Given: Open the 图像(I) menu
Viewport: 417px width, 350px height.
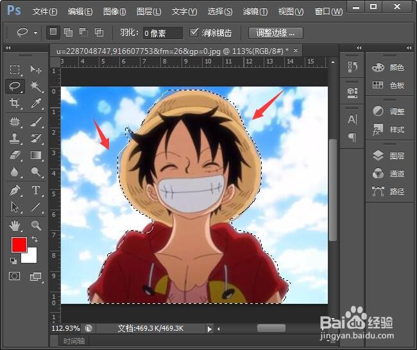Looking at the screenshot, I should click(x=114, y=12).
